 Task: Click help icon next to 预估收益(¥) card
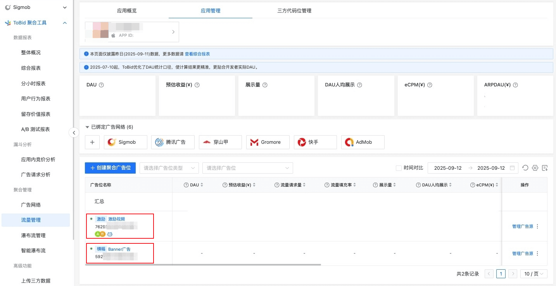197,85
